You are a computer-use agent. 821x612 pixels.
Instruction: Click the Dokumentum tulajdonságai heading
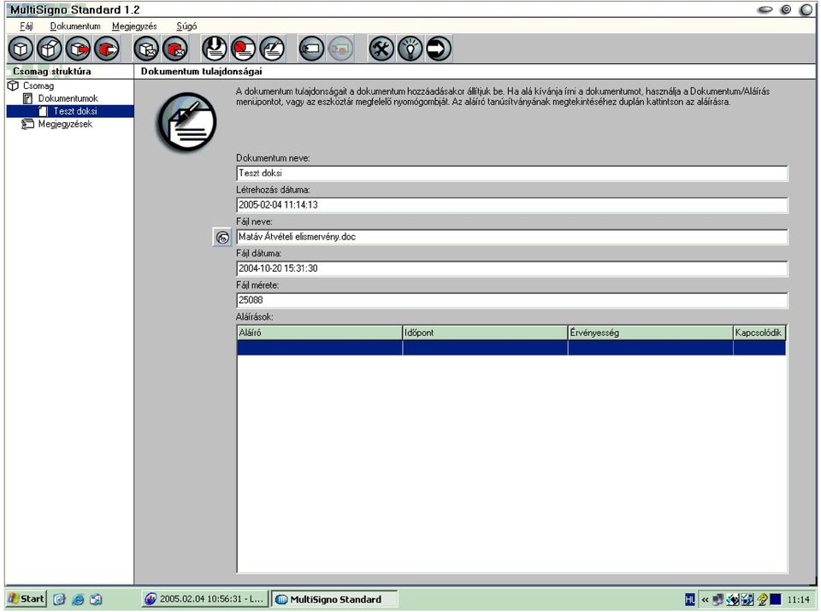(202, 71)
